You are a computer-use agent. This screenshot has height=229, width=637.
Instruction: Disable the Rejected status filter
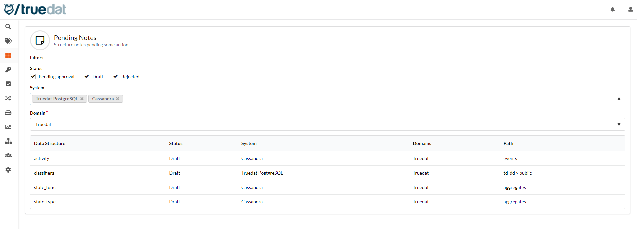click(x=116, y=77)
